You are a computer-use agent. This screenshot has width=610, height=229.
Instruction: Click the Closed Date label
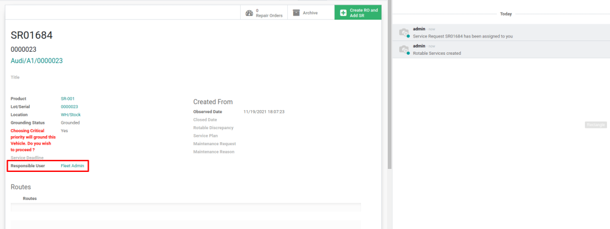point(205,120)
